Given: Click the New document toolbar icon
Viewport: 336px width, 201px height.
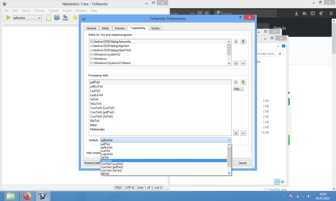Looking at the screenshot, I should click(49, 18).
